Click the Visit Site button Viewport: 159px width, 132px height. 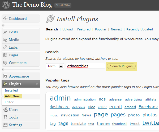click(x=63, y=5)
